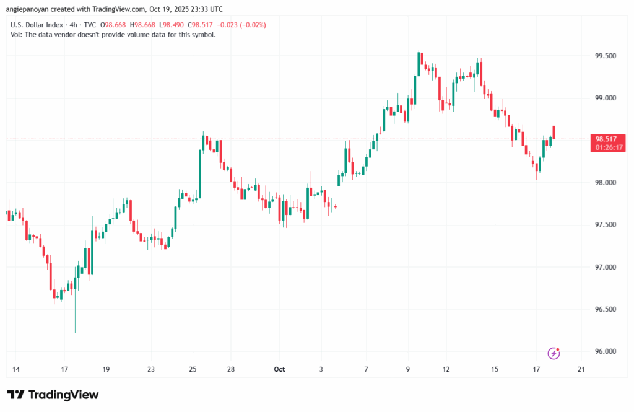Select the 25 date on the time axis
The height and width of the screenshot is (412, 634).
(x=193, y=369)
